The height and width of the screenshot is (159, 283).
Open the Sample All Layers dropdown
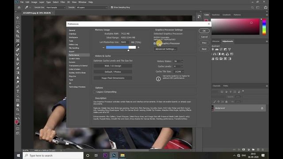[92, 8]
